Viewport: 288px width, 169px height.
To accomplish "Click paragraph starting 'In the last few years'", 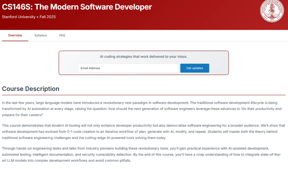I will pyautogui.click(x=142, y=109).
